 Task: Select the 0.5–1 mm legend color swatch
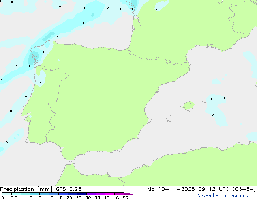16,194
